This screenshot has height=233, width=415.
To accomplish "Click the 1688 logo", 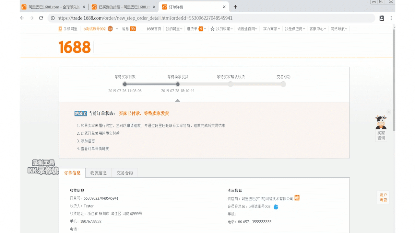I will click(x=75, y=47).
